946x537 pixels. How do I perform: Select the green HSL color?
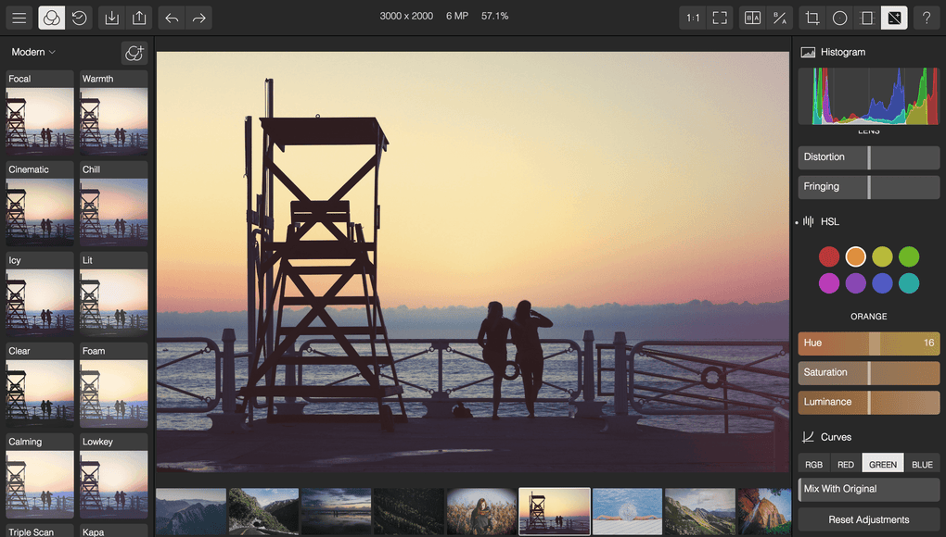pyautogui.click(x=909, y=256)
